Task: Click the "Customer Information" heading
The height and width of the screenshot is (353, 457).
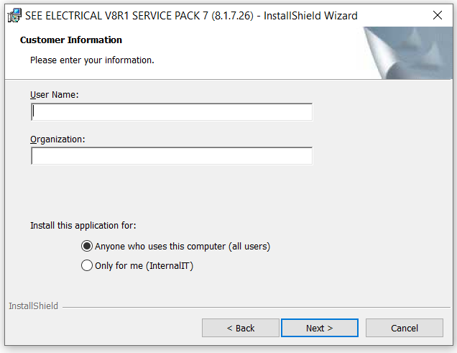Action: (x=71, y=40)
